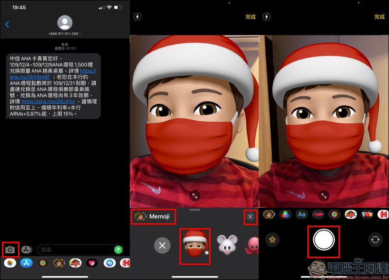
Task: Open Memoji effect in right camera effects row
Action: point(269,214)
